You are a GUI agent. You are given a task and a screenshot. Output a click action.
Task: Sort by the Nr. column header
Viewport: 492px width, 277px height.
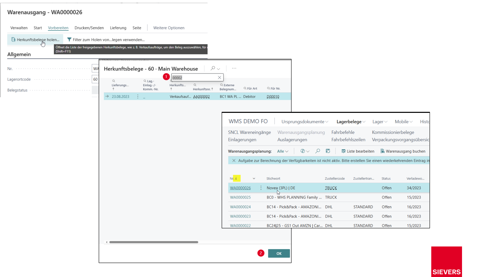pos(233,179)
